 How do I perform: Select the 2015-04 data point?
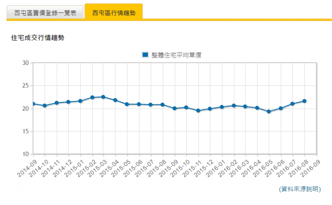[x=115, y=100]
